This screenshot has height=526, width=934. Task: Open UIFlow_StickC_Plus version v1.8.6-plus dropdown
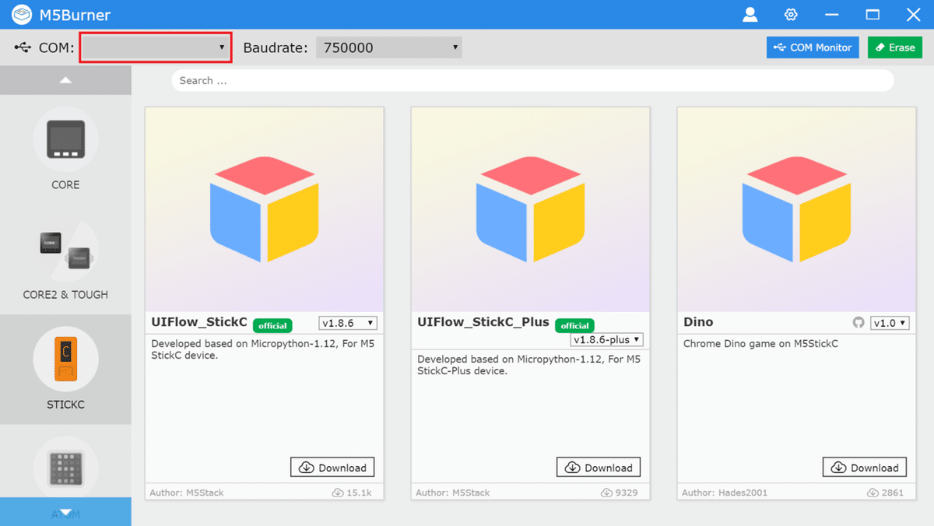point(607,339)
